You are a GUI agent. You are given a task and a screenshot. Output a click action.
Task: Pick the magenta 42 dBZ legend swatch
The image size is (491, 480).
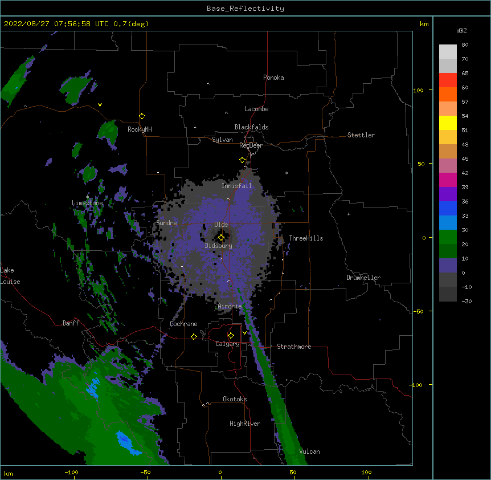448,180
